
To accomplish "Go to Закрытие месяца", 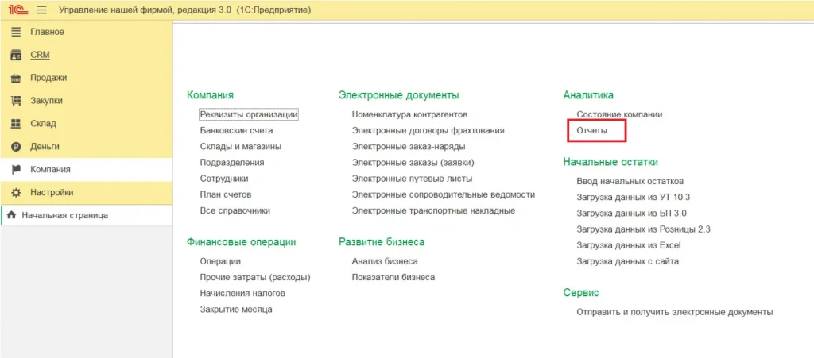I will (x=236, y=309).
